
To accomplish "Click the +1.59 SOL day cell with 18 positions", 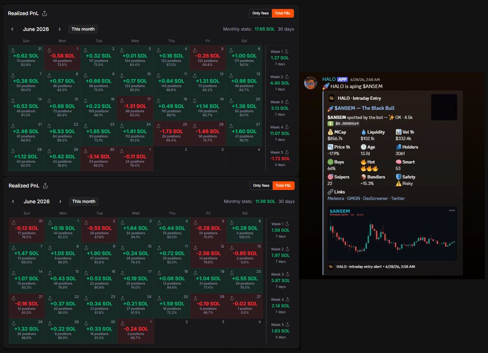I will [172, 306].
